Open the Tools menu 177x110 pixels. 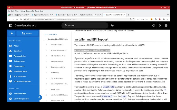coord(37,11)
